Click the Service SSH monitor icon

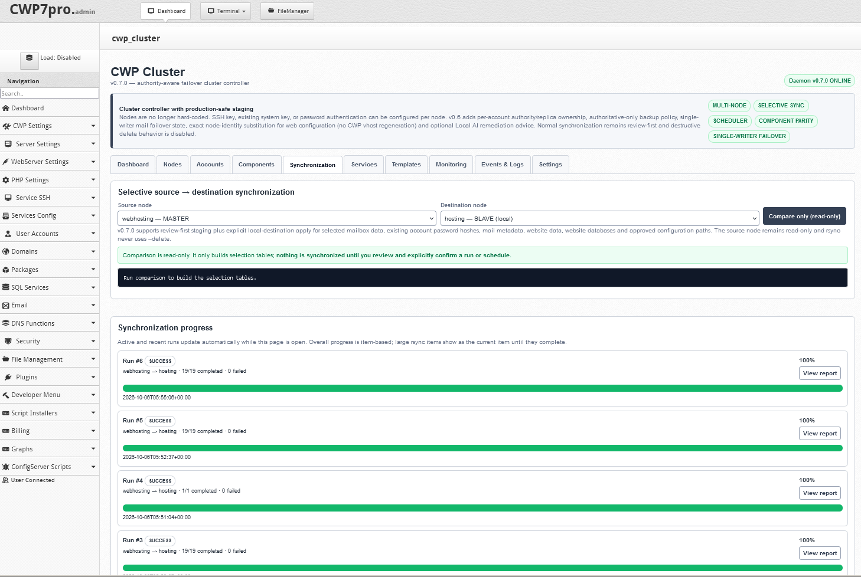click(8, 198)
